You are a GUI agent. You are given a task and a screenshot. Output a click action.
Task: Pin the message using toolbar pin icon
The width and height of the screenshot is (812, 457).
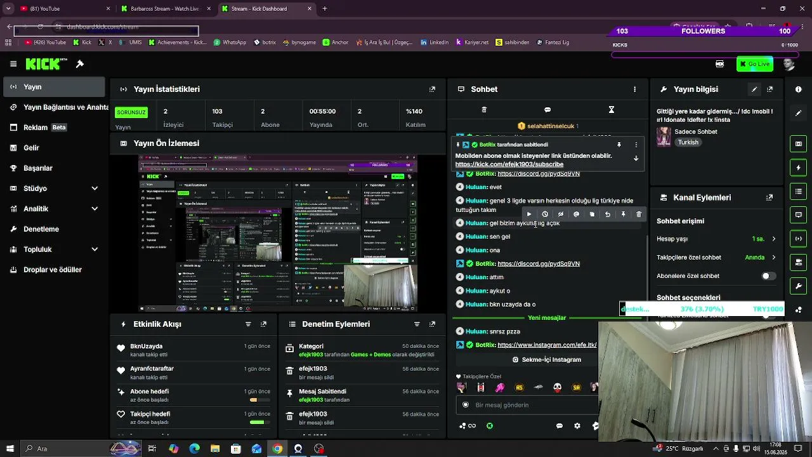pyautogui.click(x=623, y=214)
